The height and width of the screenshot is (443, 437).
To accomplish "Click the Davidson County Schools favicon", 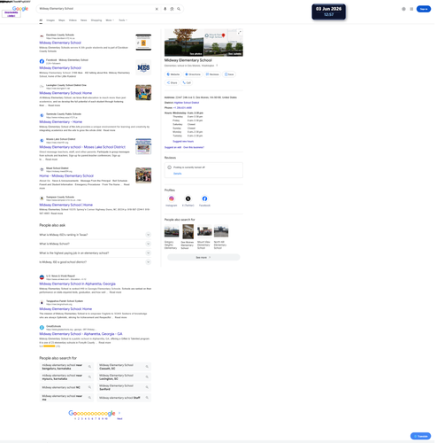I will (x=42, y=36).
